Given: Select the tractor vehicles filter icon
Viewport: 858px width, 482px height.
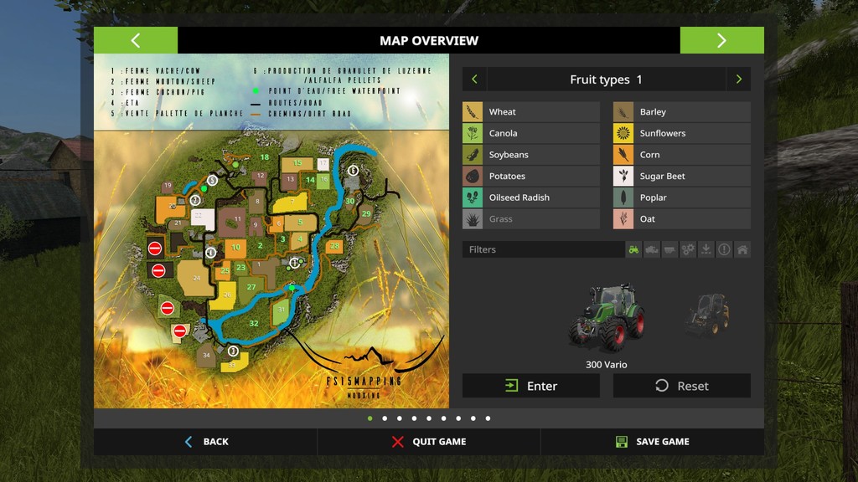Looking at the screenshot, I should [x=633, y=249].
